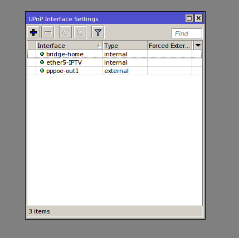This screenshot has height=238, width=239.
Task: Open the funnel Filter button
Action: click(98, 32)
